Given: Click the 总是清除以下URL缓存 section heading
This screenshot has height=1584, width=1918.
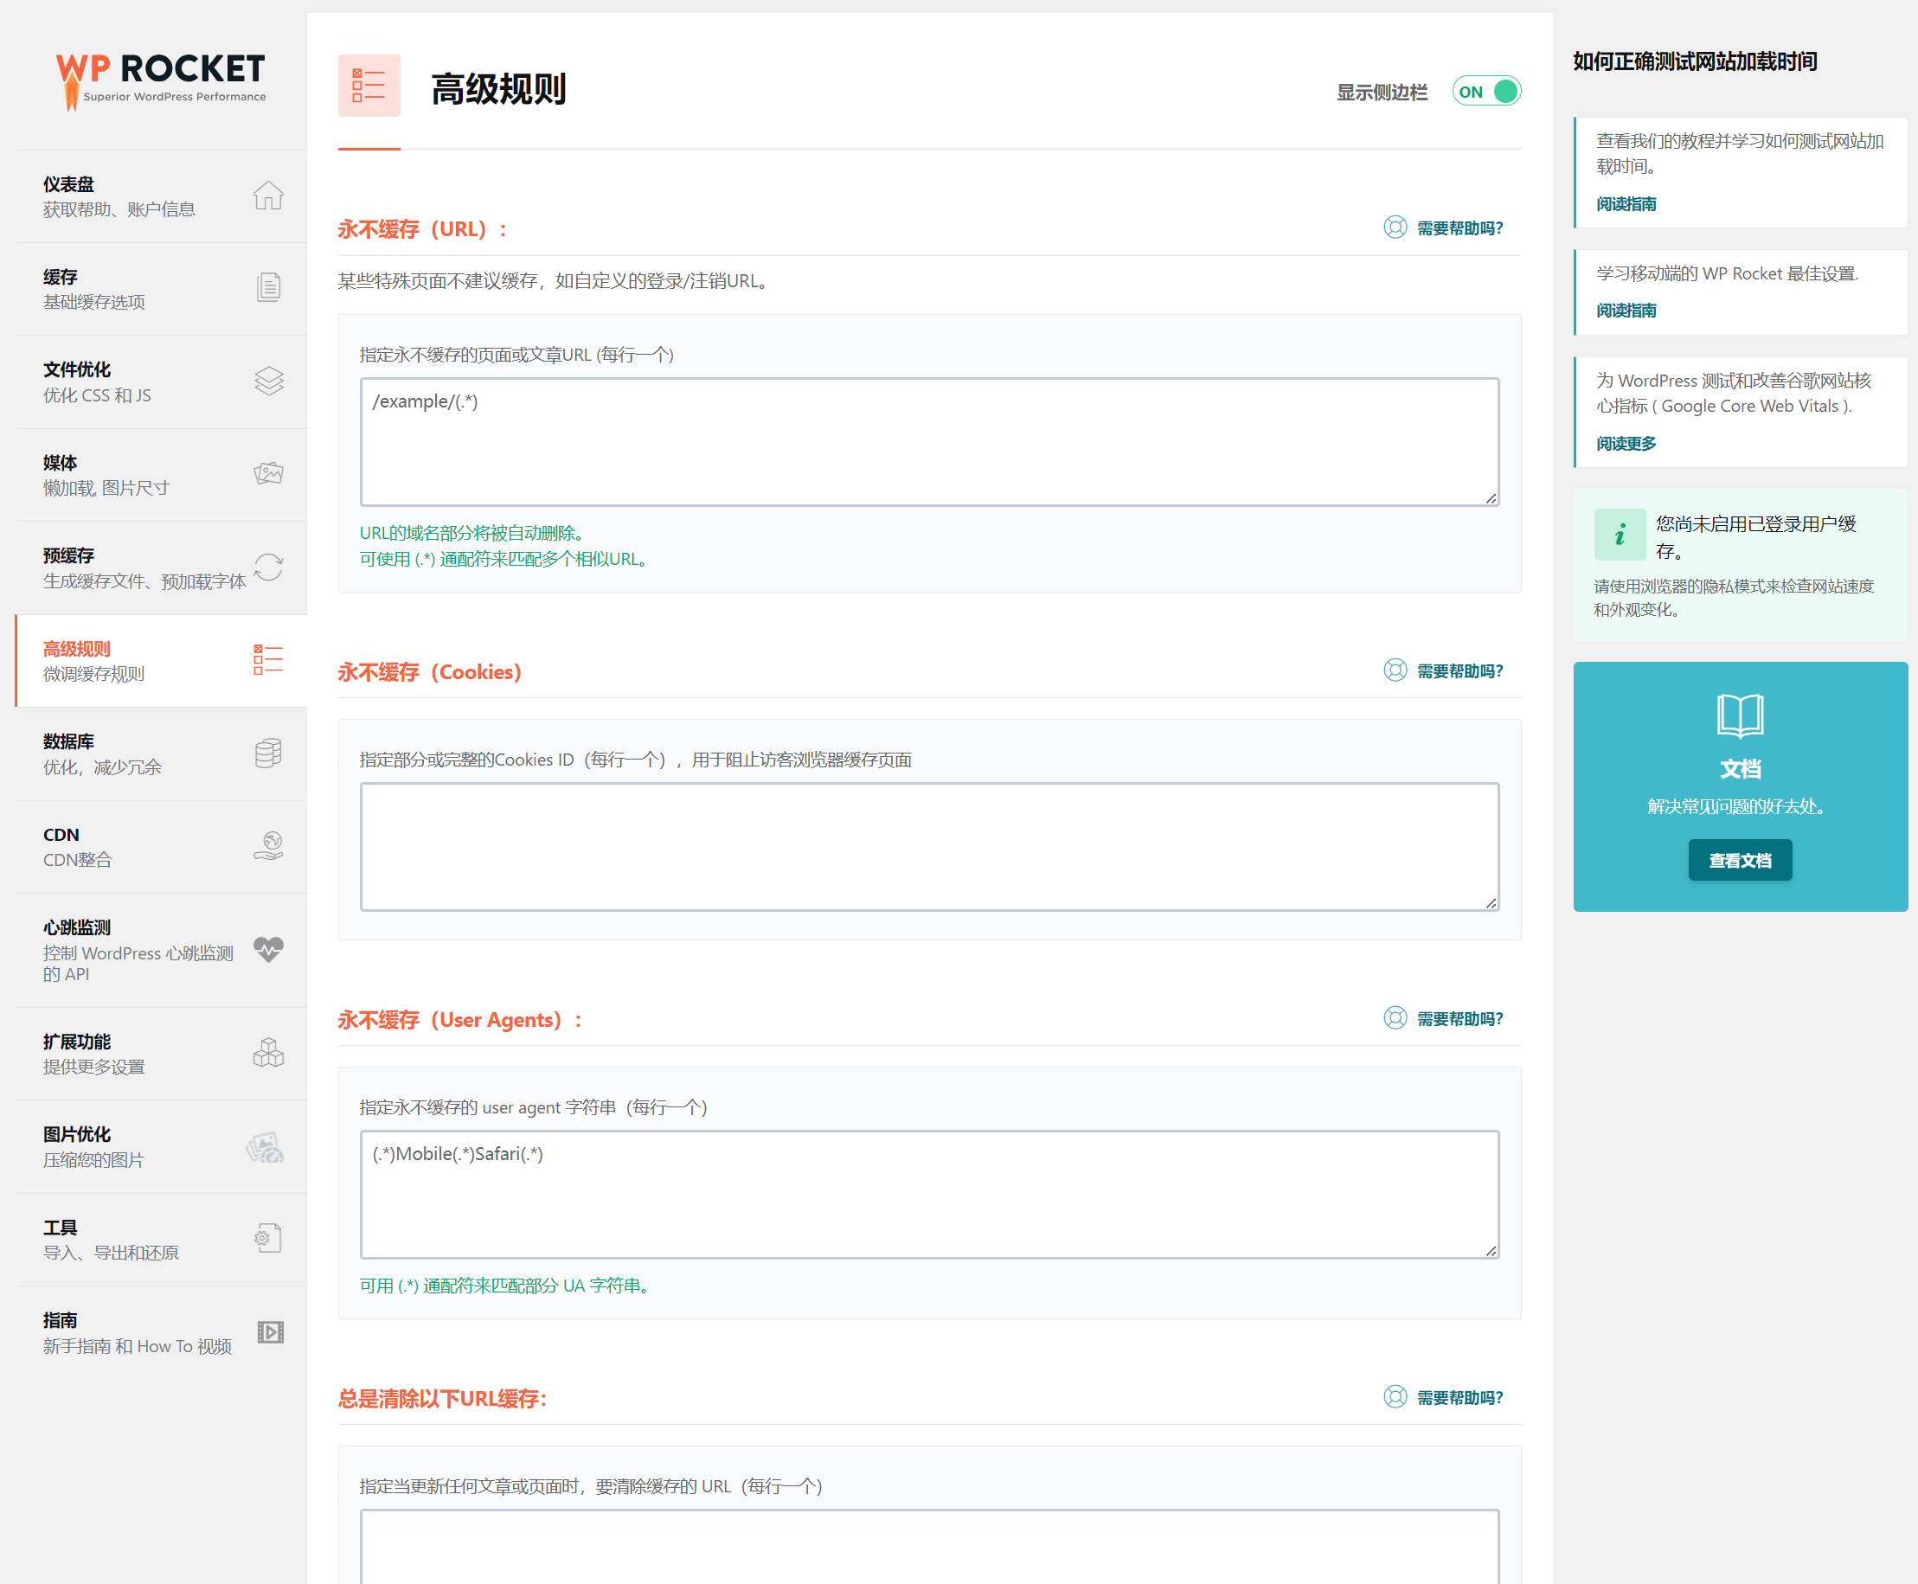Looking at the screenshot, I should click(x=443, y=1398).
